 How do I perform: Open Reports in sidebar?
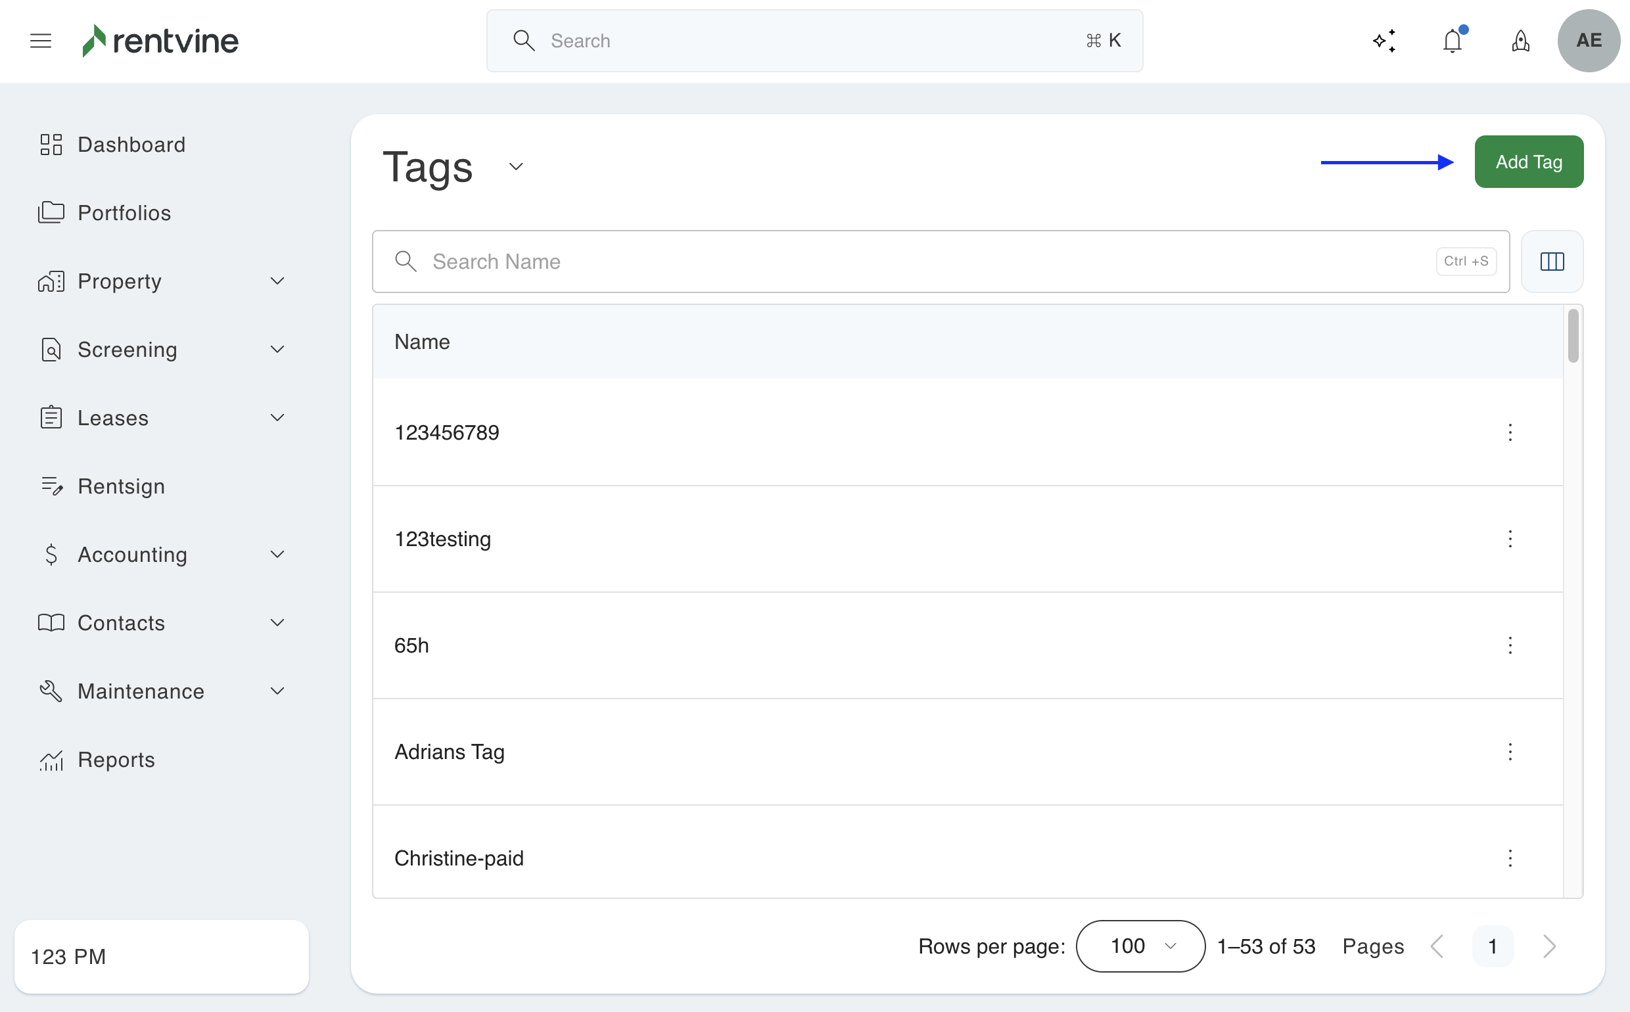(116, 760)
